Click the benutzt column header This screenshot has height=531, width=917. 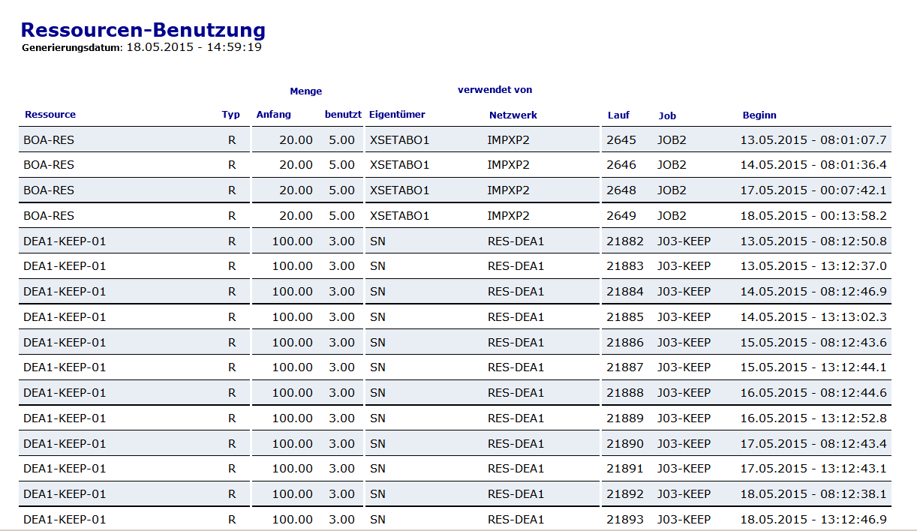(x=343, y=115)
